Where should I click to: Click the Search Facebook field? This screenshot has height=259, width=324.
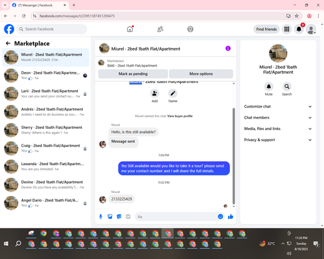(x=52, y=29)
